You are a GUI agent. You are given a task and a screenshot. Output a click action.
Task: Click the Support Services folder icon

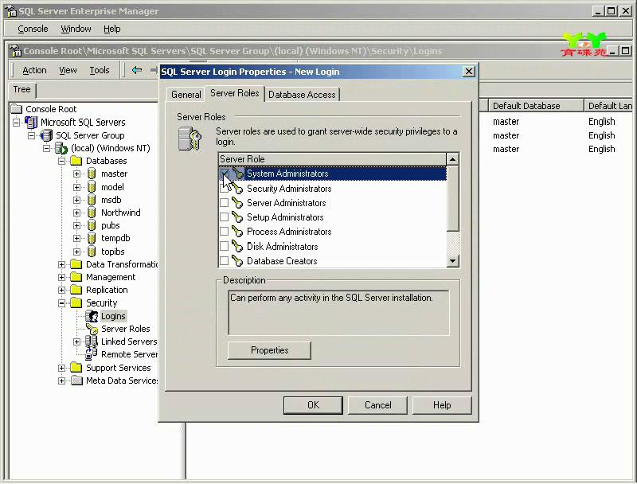pos(76,368)
